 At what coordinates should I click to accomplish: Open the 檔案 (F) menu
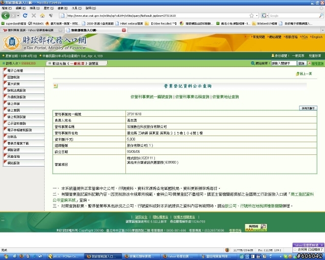point(7,8)
